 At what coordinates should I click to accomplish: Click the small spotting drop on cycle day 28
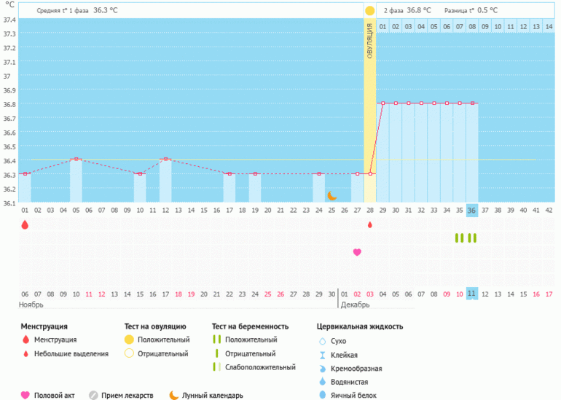click(x=370, y=225)
